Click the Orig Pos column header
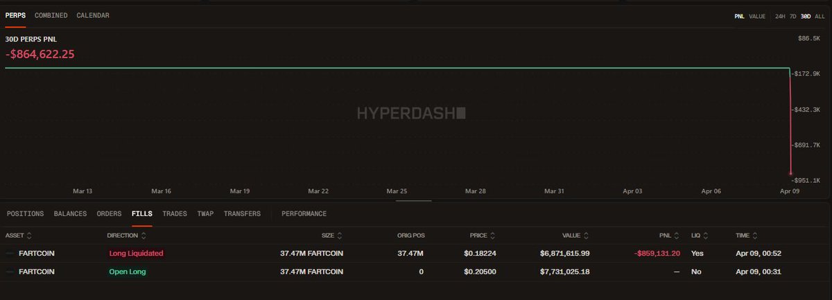Screen dimensions: 832x300 [x=410, y=236]
